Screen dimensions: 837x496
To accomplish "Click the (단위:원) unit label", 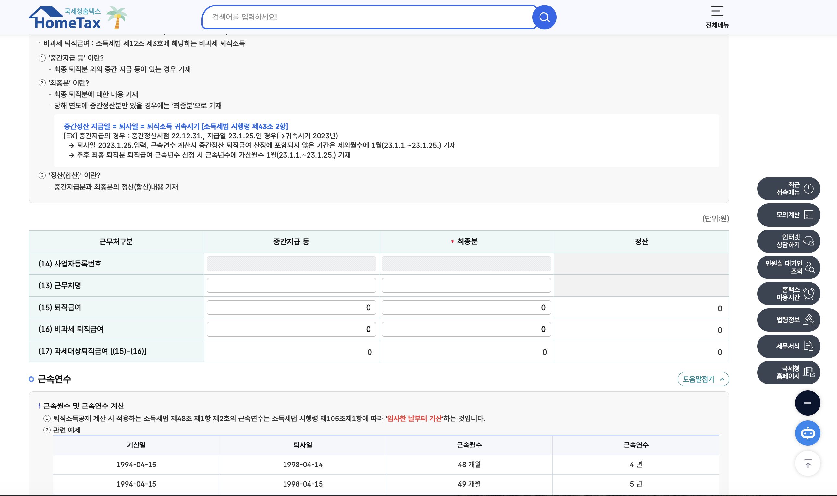I will (716, 218).
